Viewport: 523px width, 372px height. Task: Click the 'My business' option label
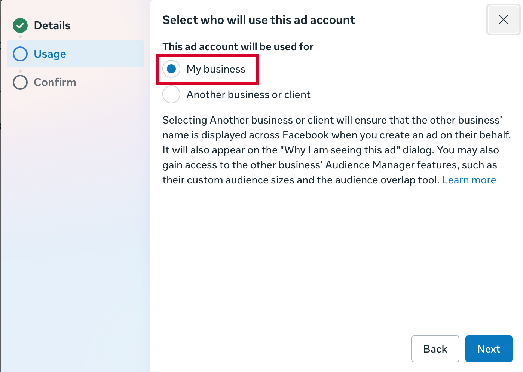pos(216,69)
